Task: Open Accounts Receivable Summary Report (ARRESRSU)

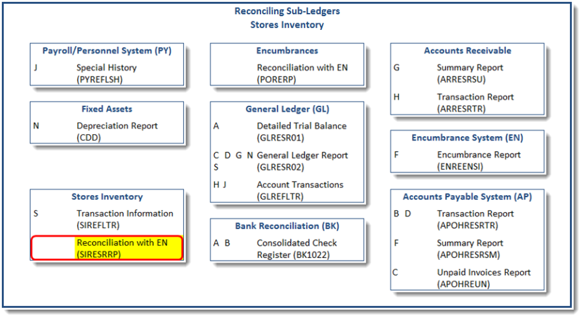Action: 470,73
